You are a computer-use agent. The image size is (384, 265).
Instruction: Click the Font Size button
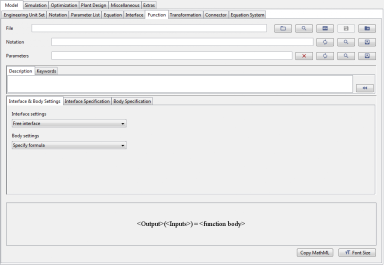click(x=357, y=252)
